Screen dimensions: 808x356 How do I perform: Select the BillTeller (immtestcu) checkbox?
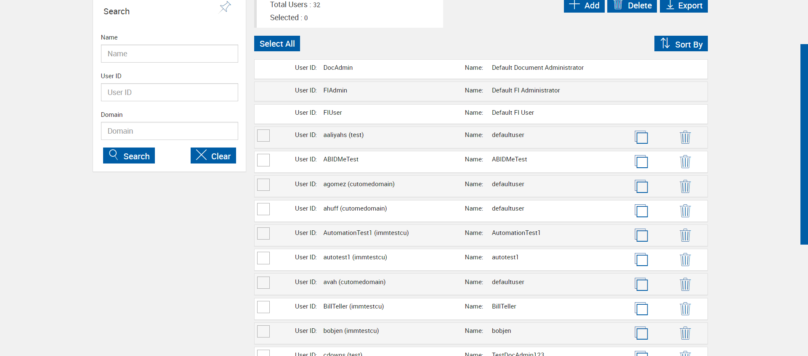(x=263, y=307)
